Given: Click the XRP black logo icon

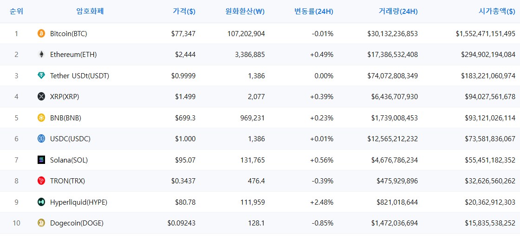Looking at the screenshot, I should coord(41,96).
